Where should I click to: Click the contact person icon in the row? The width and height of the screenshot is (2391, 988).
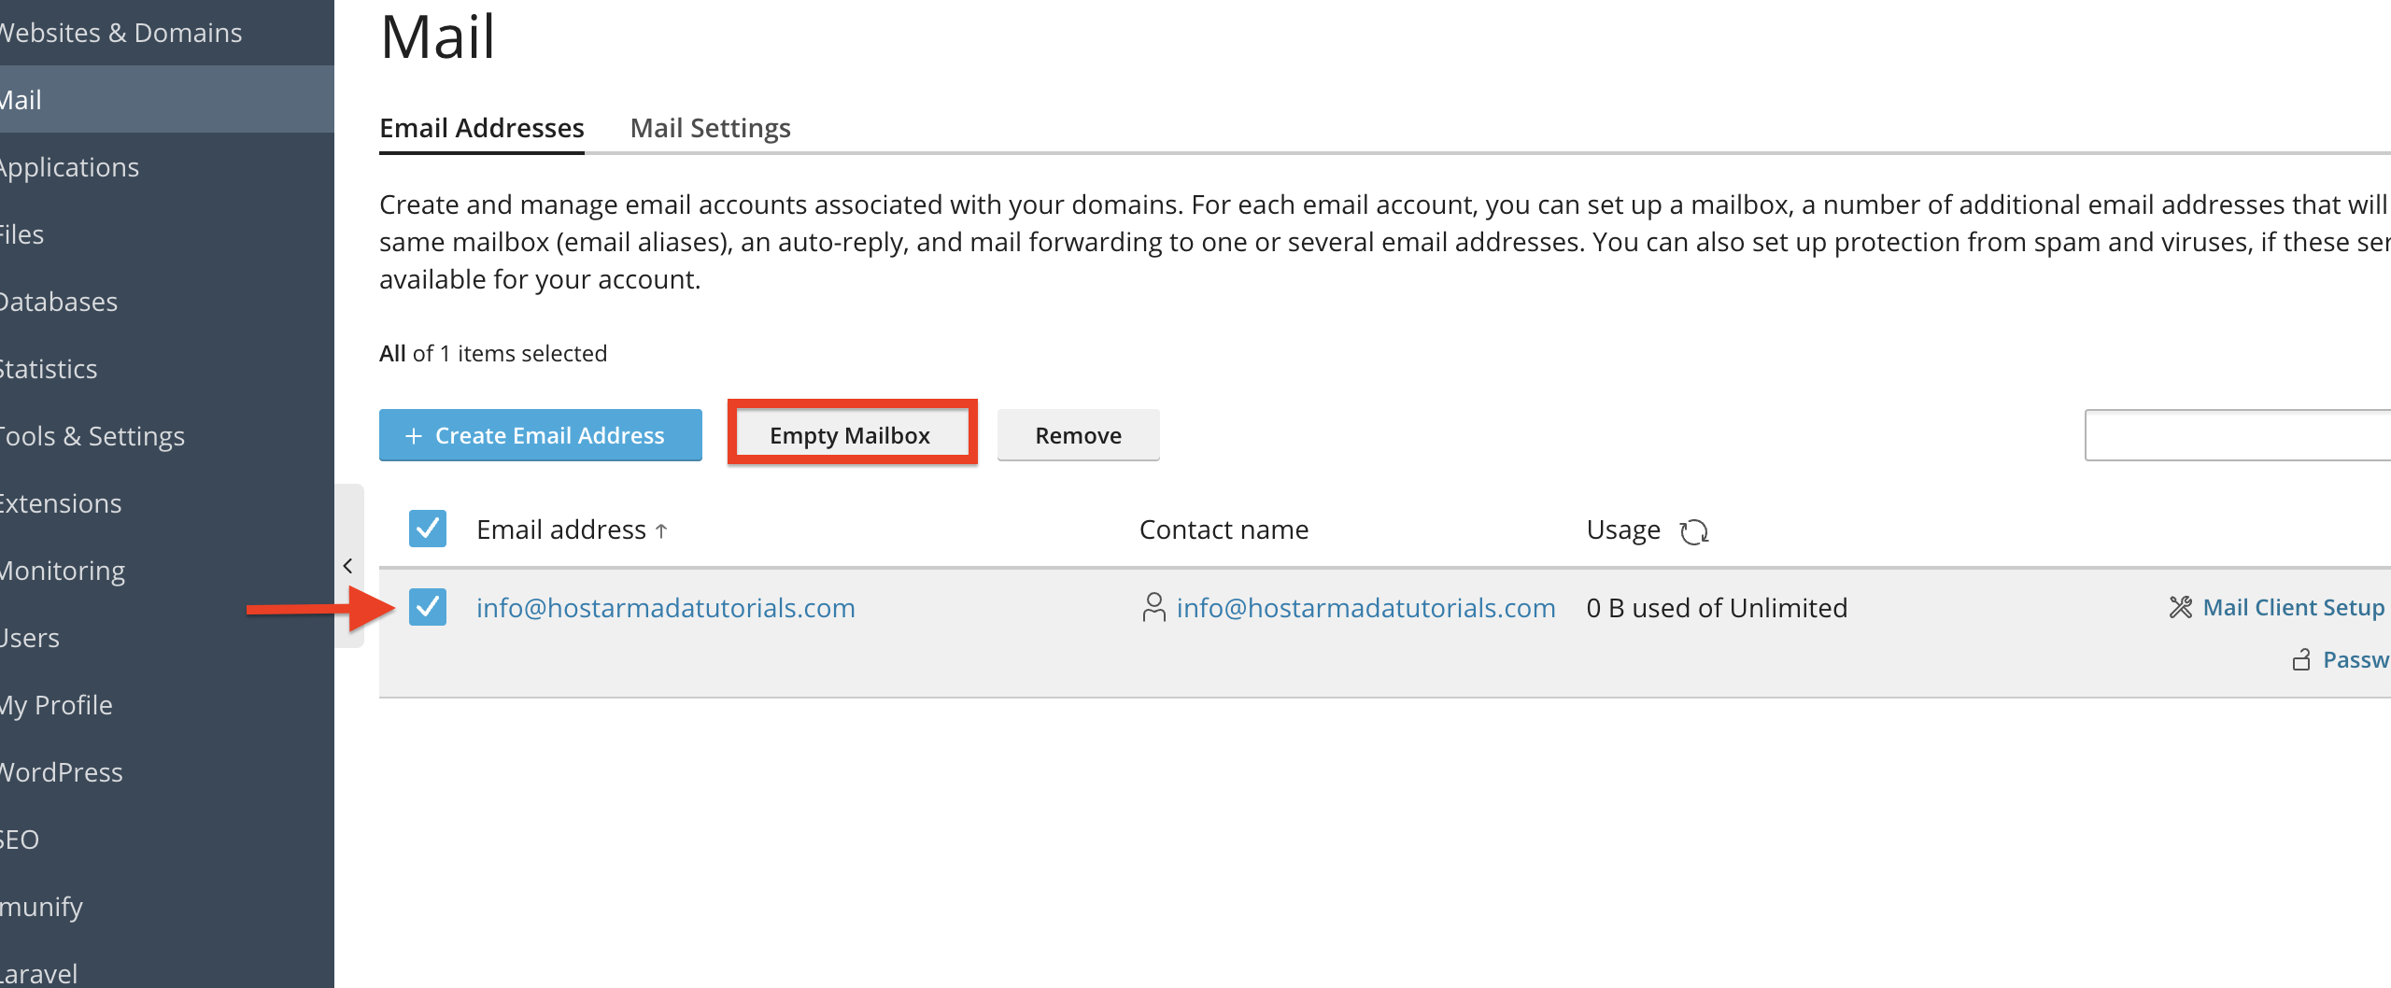click(x=1153, y=608)
